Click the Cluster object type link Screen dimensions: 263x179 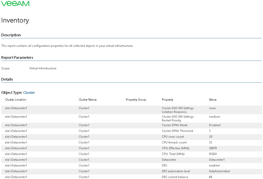coord(29,93)
